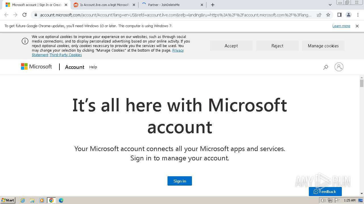
Task: Open the Account header link
Action: click(75, 67)
